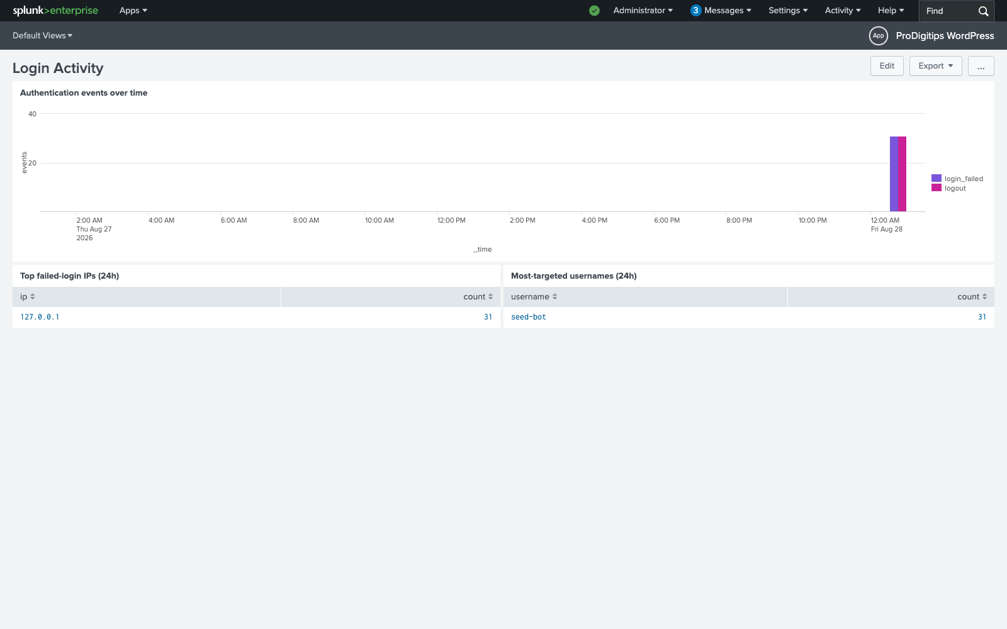The height and width of the screenshot is (629, 1007).
Task: Click the 6:00 PM time axis label
Action: tap(667, 220)
